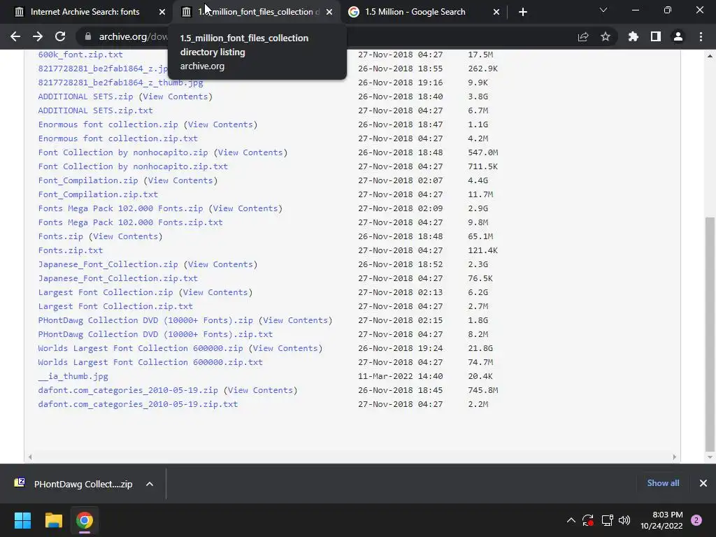Open Chrome extensions puzzle icon
Viewport: 716px width, 537px height.
pyautogui.click(x=633, y=36)
